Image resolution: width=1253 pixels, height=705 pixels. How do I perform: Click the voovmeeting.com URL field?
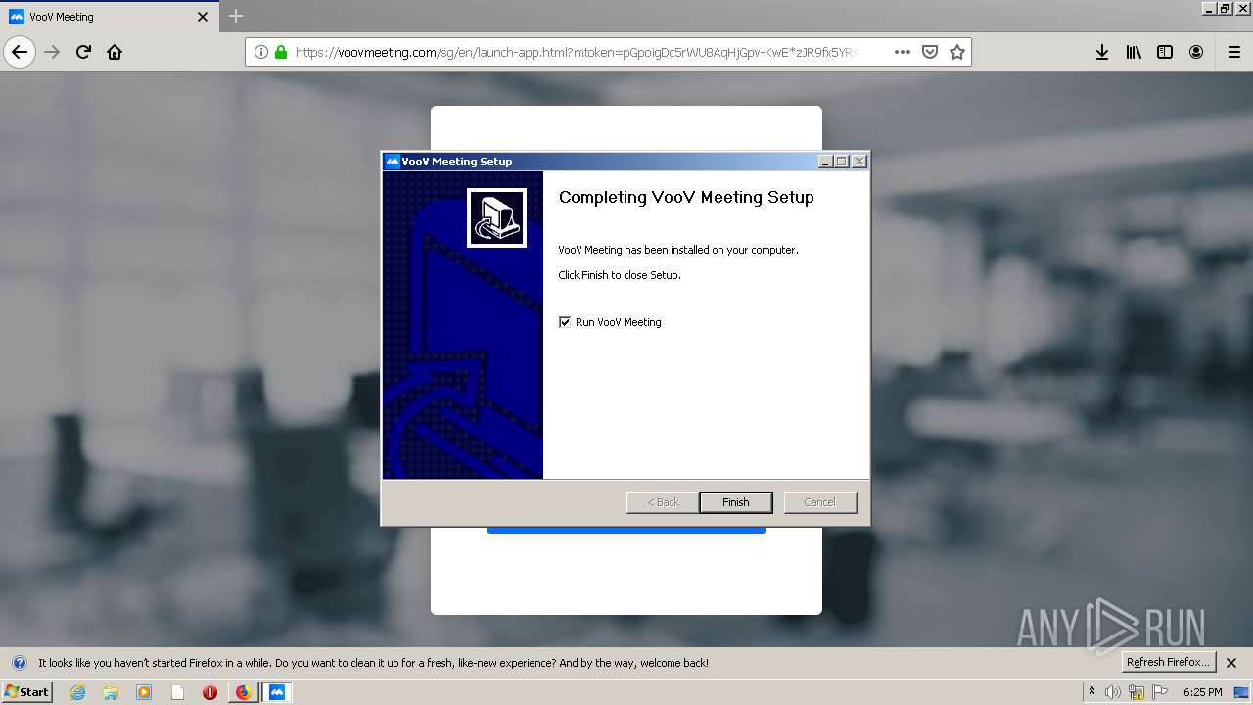pos(578,52)
